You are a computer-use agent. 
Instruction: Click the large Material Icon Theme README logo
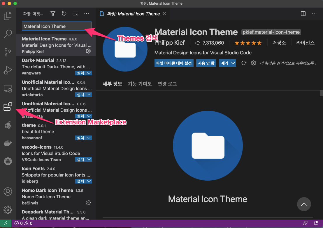(x=208, y=146)
